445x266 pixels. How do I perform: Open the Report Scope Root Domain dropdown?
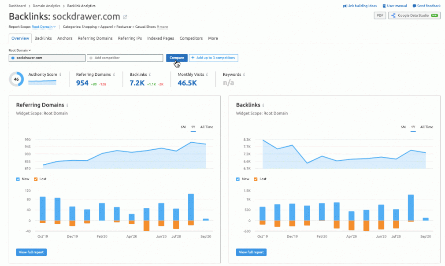(44, 27)
